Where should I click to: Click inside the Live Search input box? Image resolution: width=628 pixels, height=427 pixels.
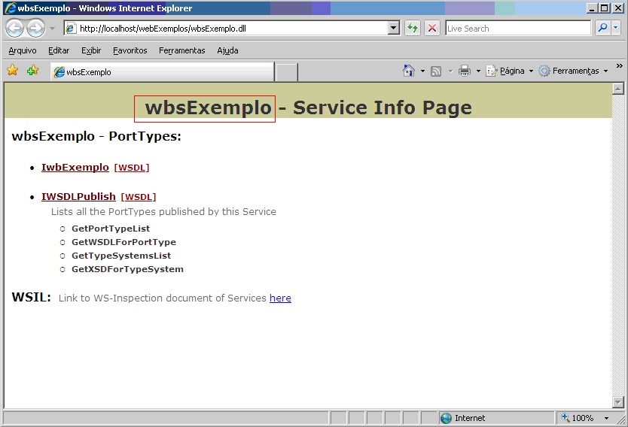click(x=517, y=29)
